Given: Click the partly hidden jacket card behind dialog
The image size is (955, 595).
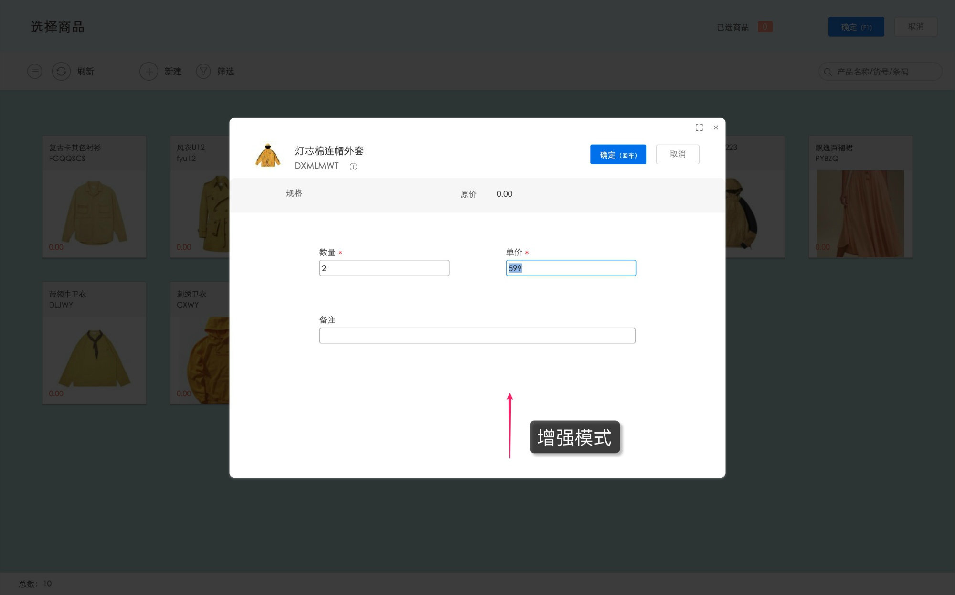Looking at the screenshot, I should (755, 197).
